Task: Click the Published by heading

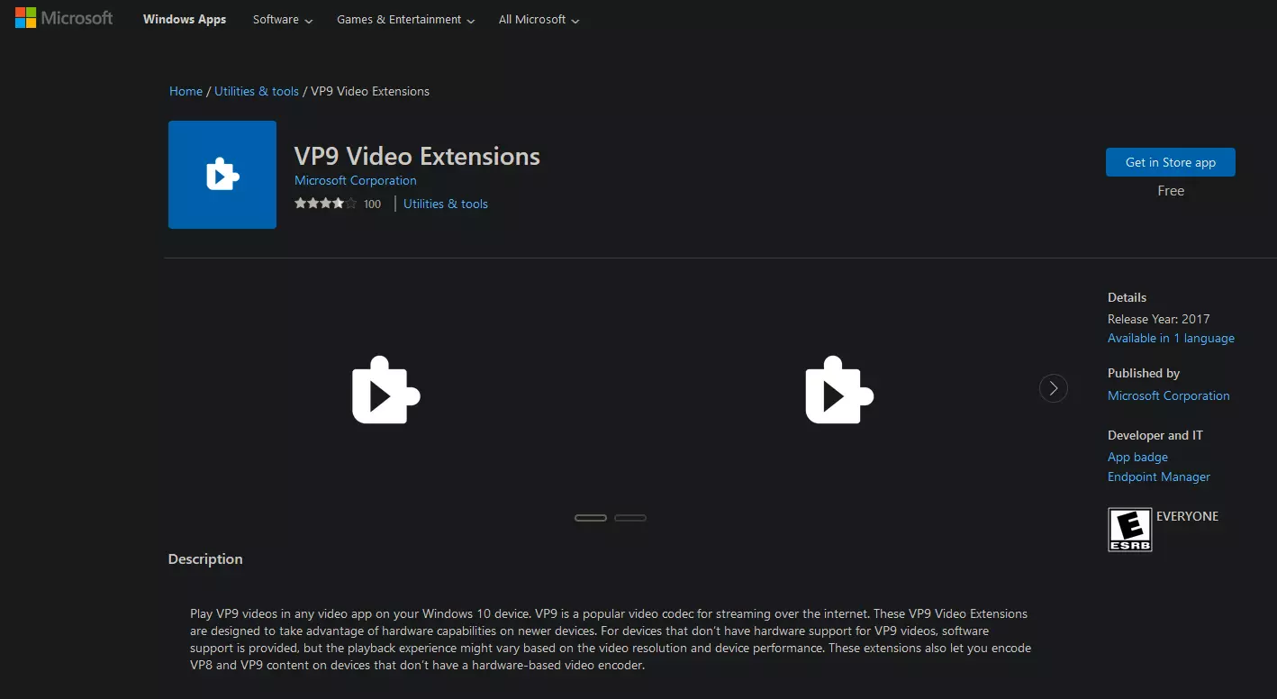Action: (1144, 373)
